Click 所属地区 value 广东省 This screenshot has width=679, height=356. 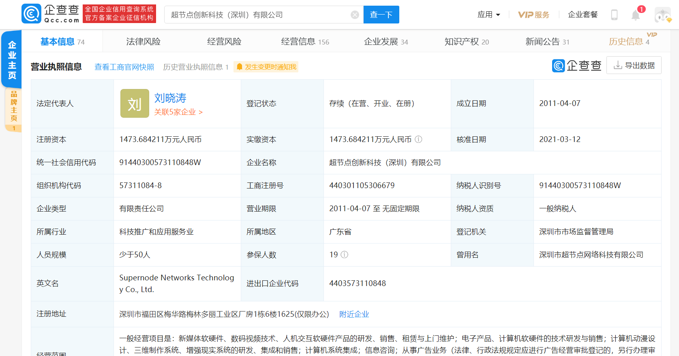pyautogui.click(x=341, y=231)
